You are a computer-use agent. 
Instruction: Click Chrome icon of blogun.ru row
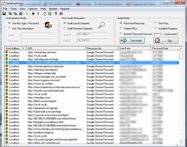click(x=7, y=73)
